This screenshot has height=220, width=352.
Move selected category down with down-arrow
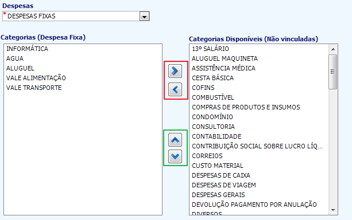click(x=175, y=156)
